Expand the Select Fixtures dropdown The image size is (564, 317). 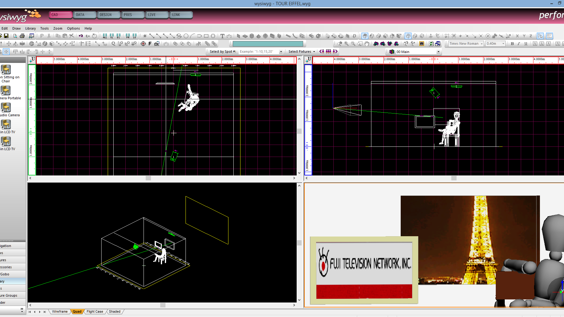pyautogui.click(x=302, y=52)
